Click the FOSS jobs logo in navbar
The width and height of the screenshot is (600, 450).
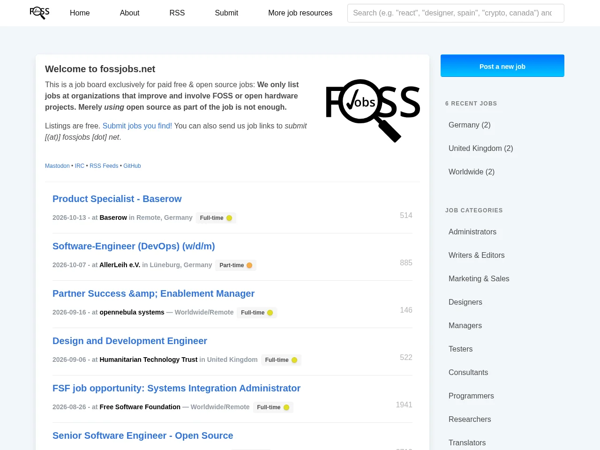click(39, 13)
